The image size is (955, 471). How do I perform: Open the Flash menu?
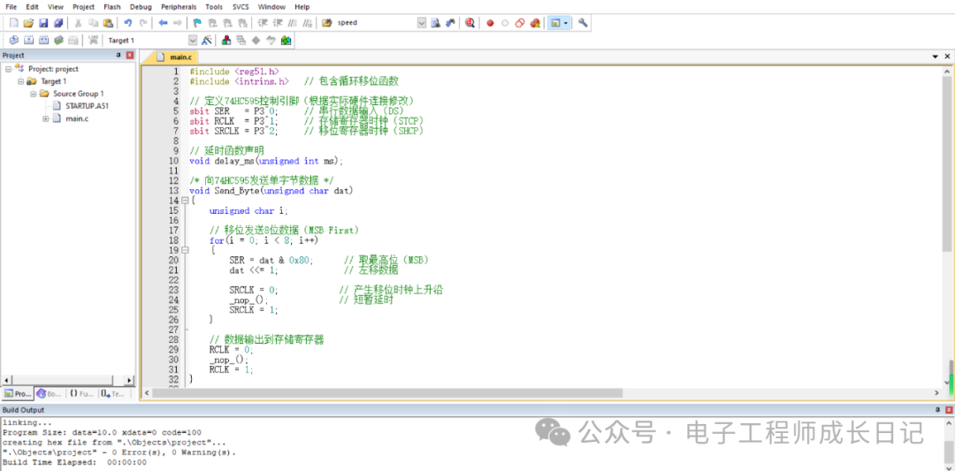pos(112,7)
